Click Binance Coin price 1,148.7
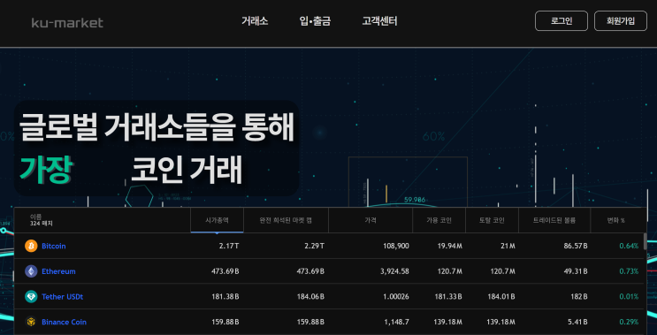This screenshot has height=335, width=657. [397, 322]
